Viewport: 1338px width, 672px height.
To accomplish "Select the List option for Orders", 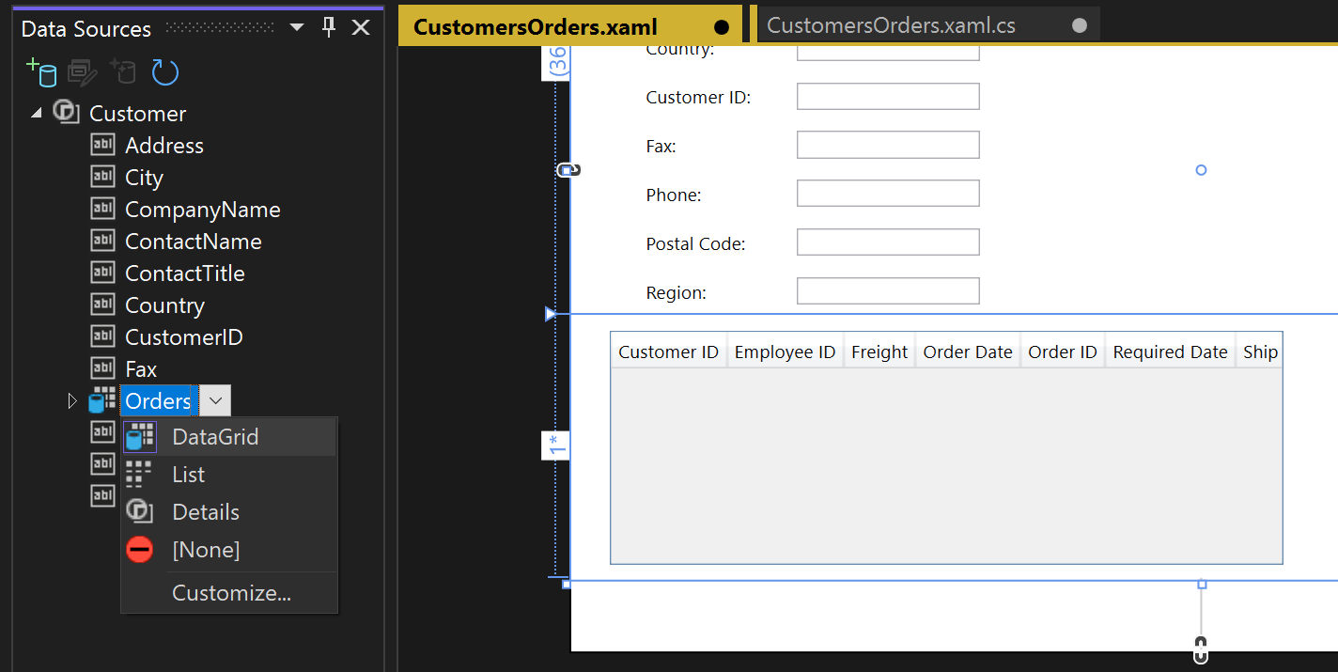I will point(188,474).
